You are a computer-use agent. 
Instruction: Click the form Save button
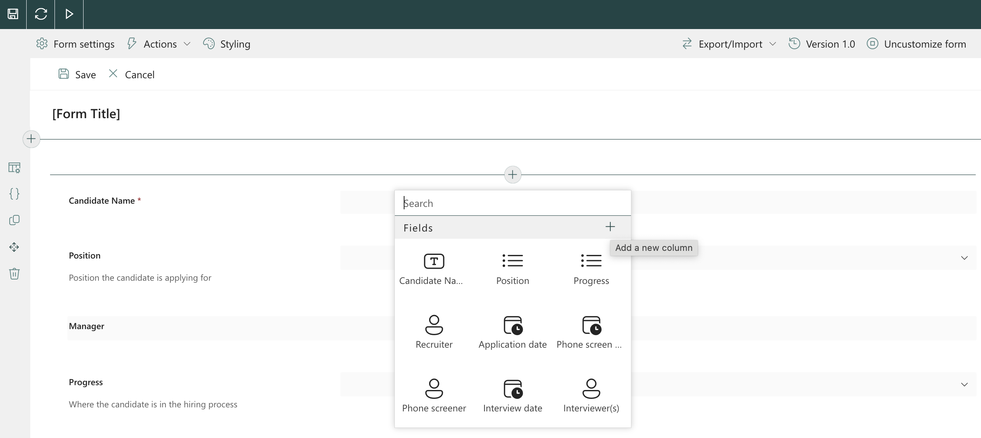(77, 74)
